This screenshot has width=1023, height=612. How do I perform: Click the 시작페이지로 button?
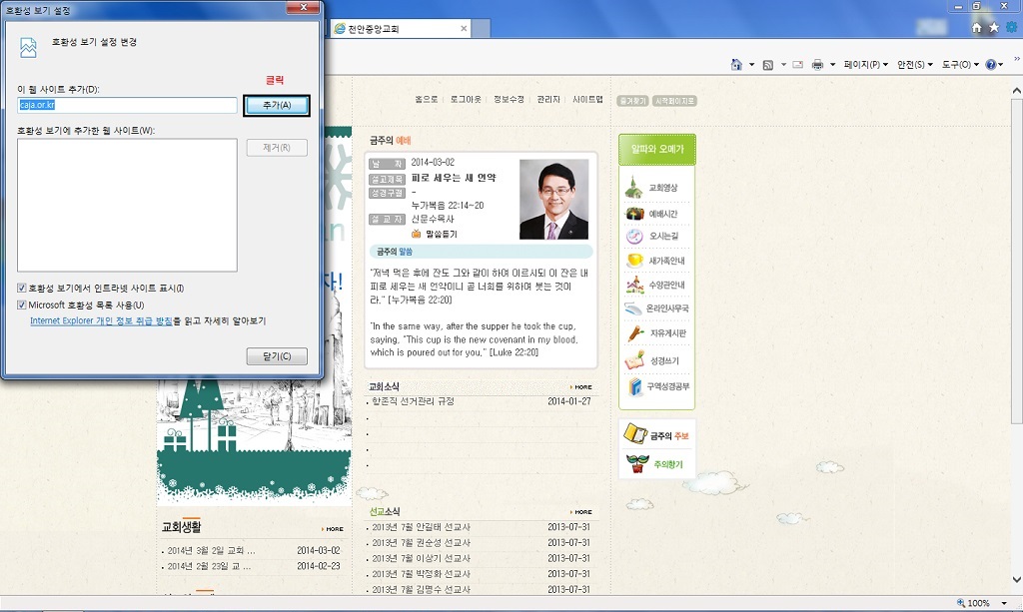click(x=674, y=101)
